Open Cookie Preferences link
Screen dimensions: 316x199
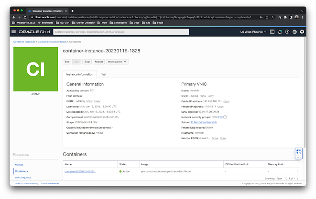[50, 184]
